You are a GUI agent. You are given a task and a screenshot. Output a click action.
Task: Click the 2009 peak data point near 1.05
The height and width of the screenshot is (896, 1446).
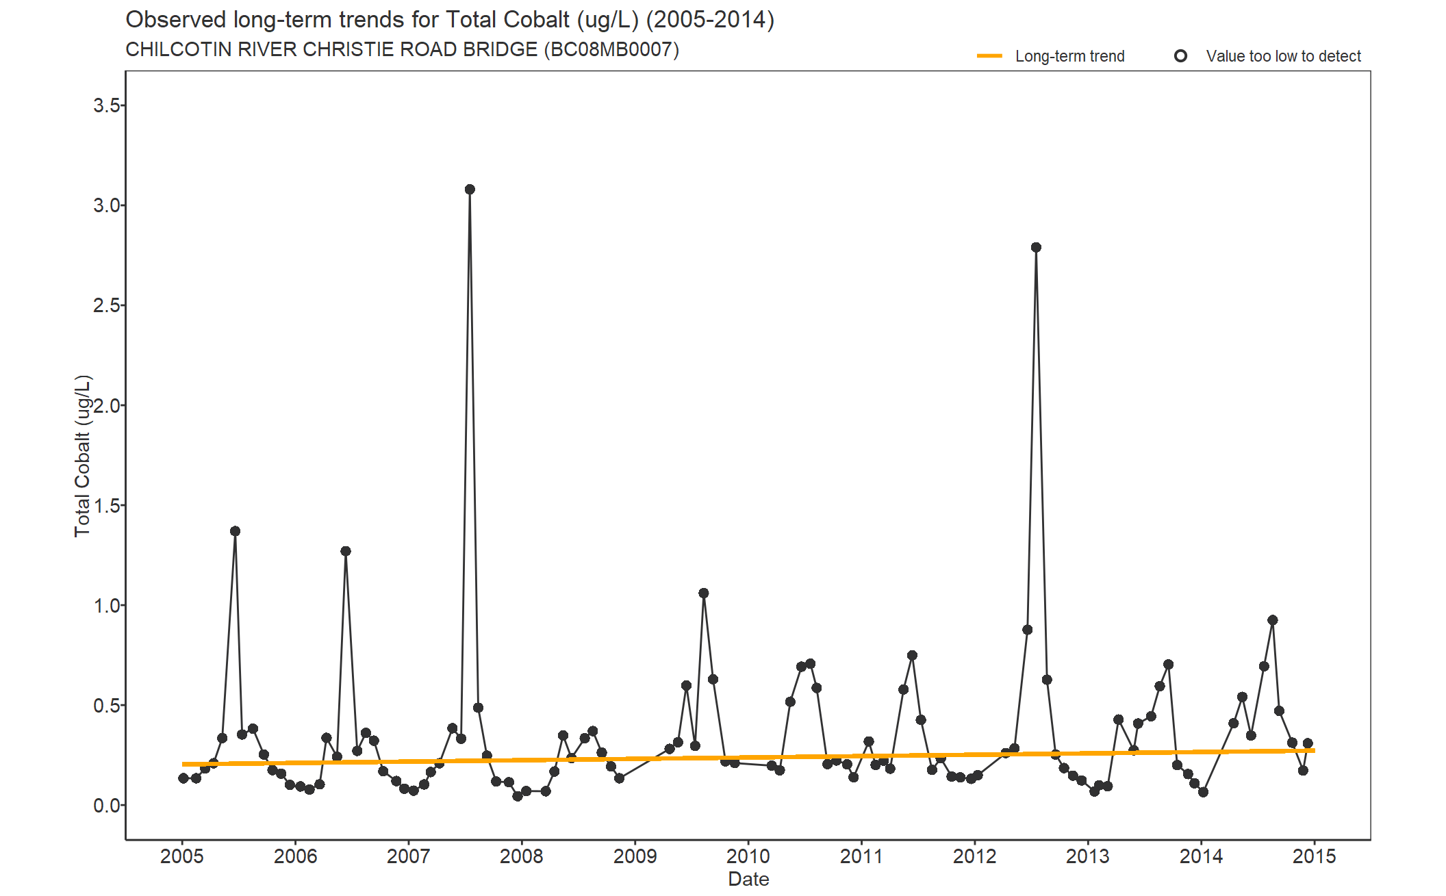point(704,593)
